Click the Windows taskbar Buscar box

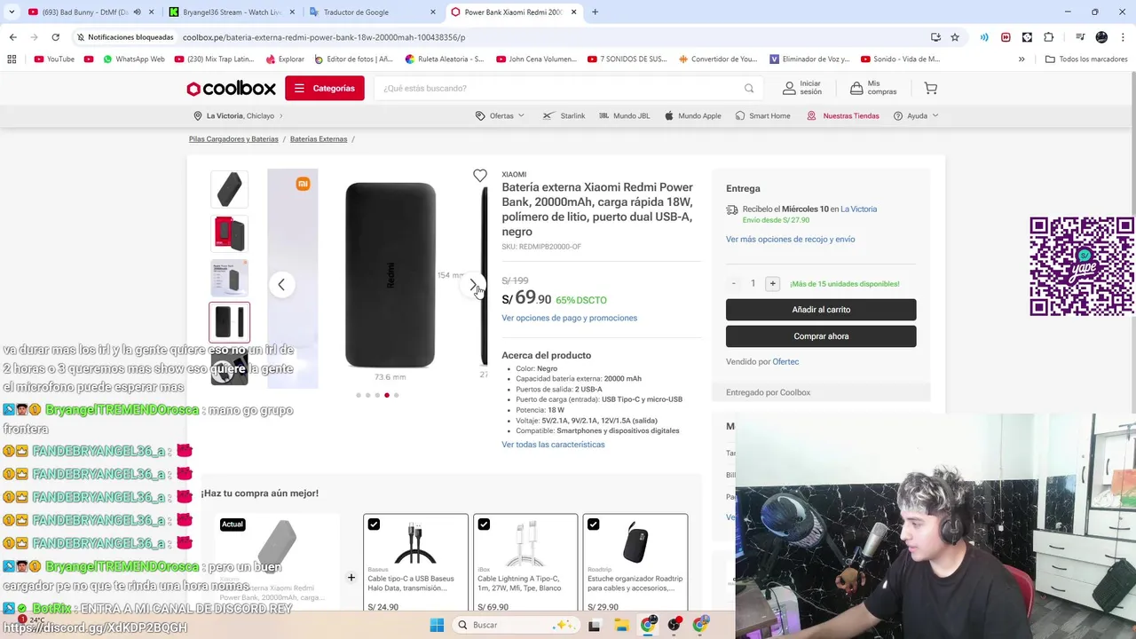(517, 625)
